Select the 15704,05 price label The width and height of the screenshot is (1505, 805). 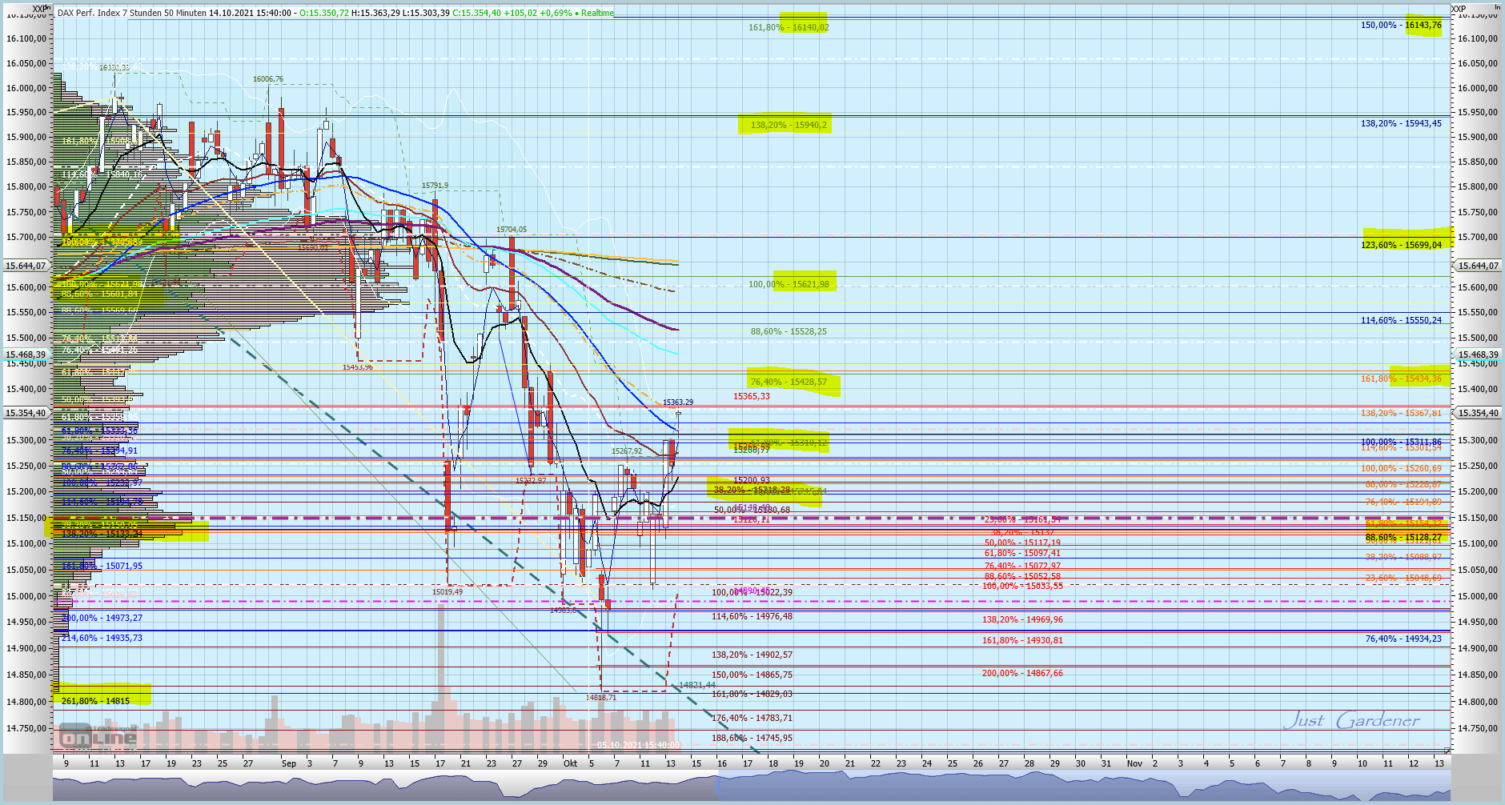(x=512, y=230)
